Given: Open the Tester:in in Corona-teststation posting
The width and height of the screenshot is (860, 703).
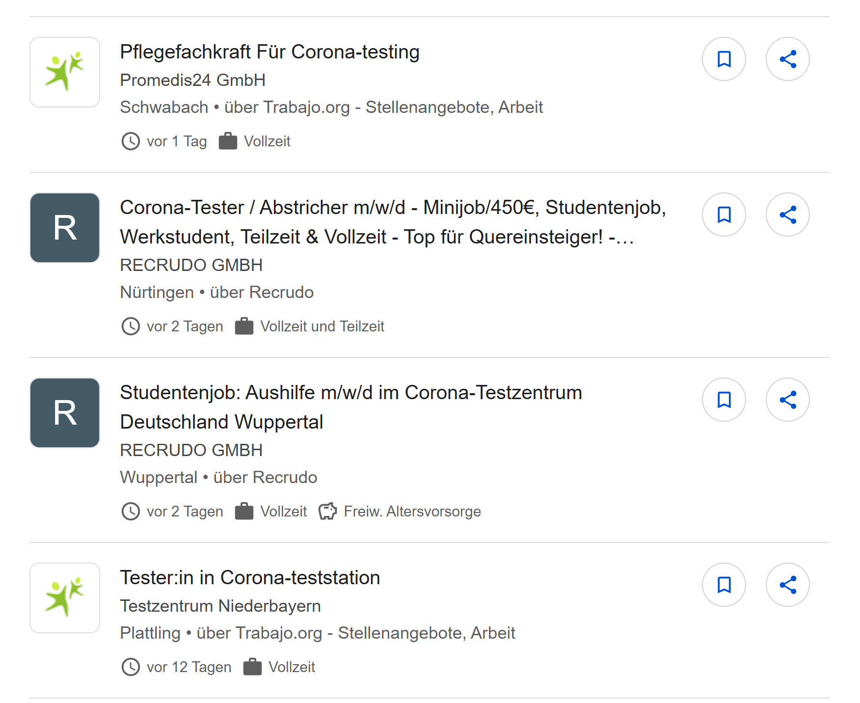Looking at the screenshot, I should [x=250, y=577].
